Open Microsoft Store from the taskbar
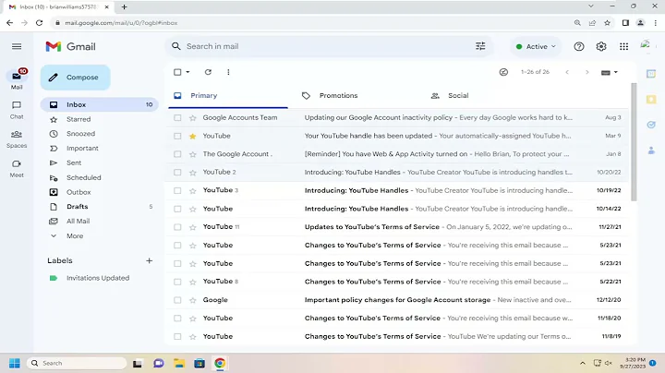This screenshot has height=373, width=665. (x=199, y=363)
